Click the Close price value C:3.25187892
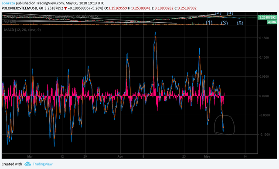 pyautogui.click(x=185, y=8)
